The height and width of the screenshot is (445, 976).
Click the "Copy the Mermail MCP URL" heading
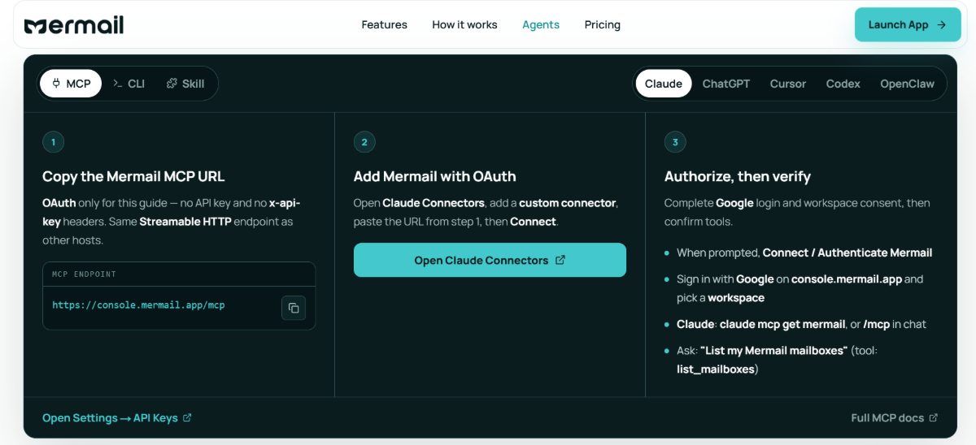tap(133, 176)
